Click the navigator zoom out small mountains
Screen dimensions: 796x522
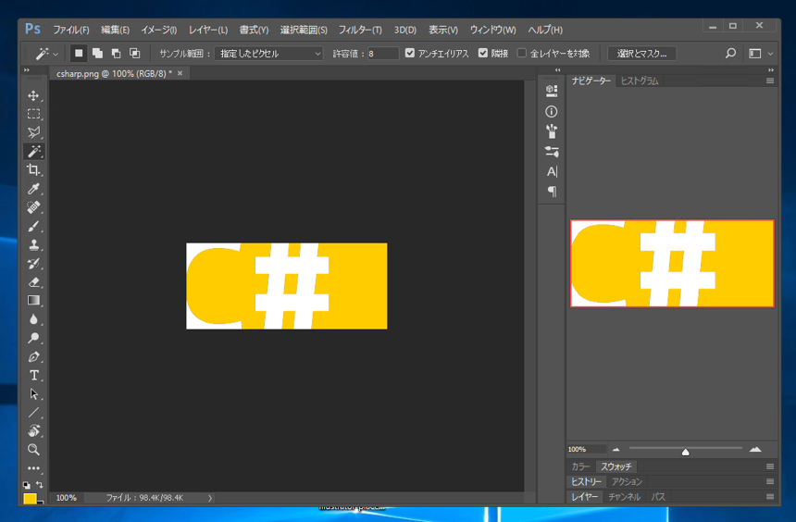616,450
